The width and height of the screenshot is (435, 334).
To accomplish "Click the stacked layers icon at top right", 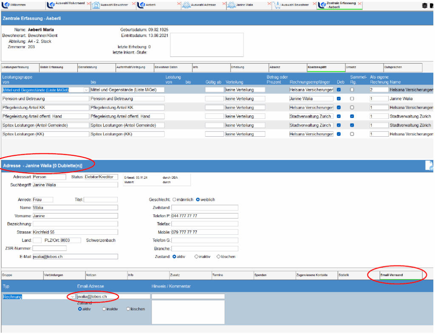I will click(425, 6).
